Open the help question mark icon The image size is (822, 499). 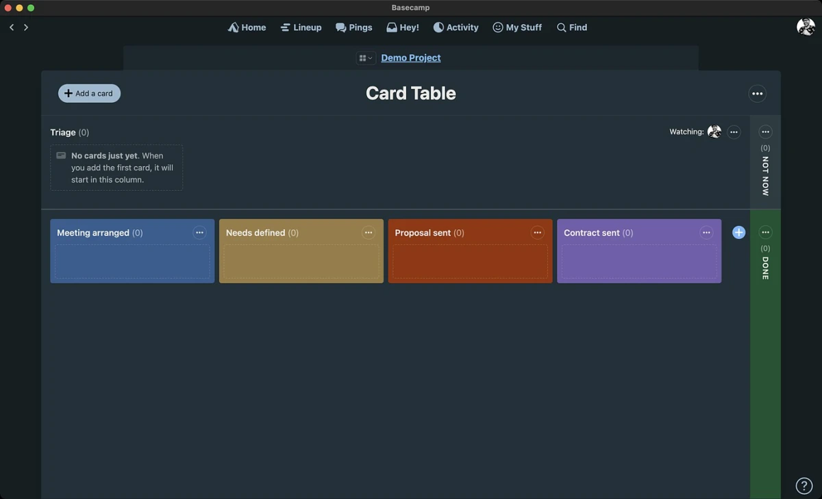pos(804,485)
